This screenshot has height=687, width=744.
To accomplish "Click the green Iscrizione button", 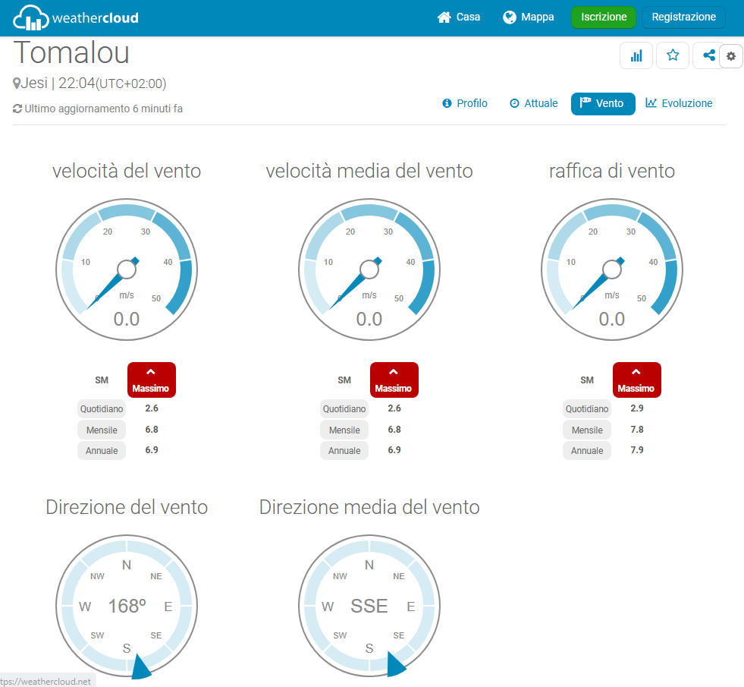I will pos(604,17).
